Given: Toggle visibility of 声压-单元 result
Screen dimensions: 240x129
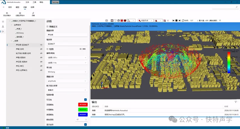Looking at the screenshot, I should coord(41,66).
